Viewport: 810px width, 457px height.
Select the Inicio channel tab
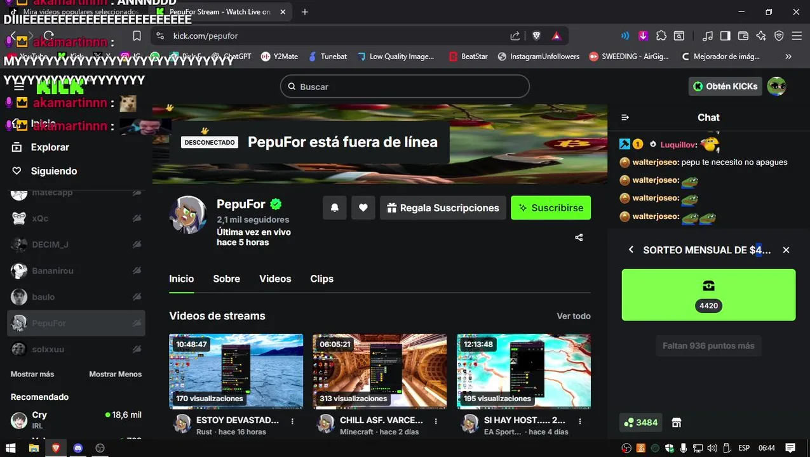pos(182,279)
